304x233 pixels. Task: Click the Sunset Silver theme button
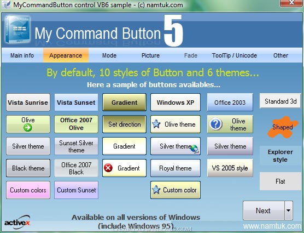[x=76, y=146]
